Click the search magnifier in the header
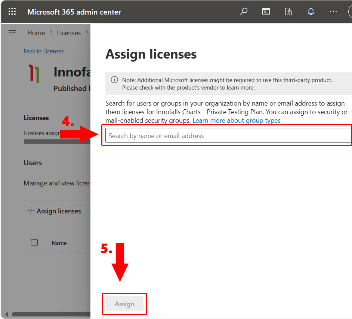The image size is (352, 319). click(x=244, y=12)
